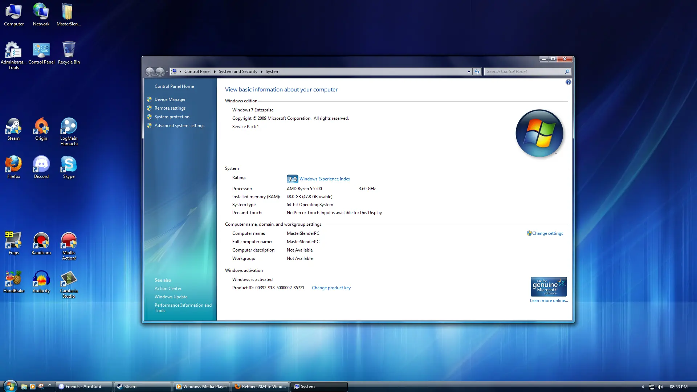Open System protection link
Screen dimensions: 697x392
pyautogui.click(x=172, y=117)
